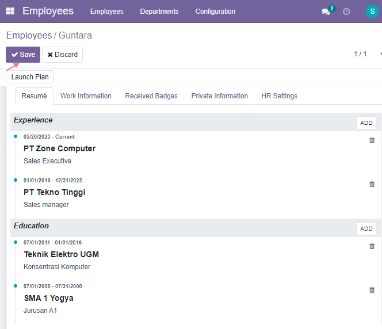Switch to the HR Settings tab
The image size is (382, 329).
point(279,96)
